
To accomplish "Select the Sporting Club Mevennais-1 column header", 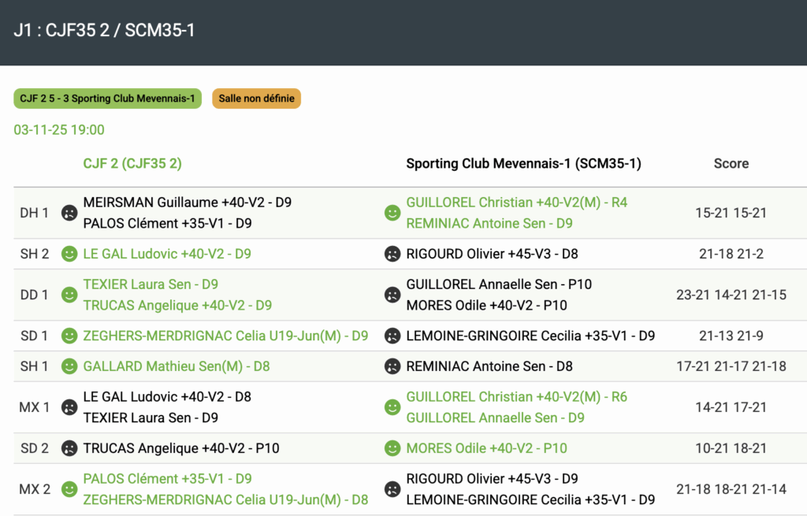I will tap(523, 164).
